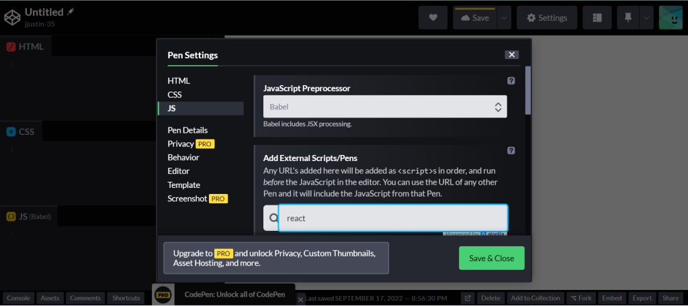The image size is (688, 306).
Task: Click the Share button
Action: click(671, 298)
